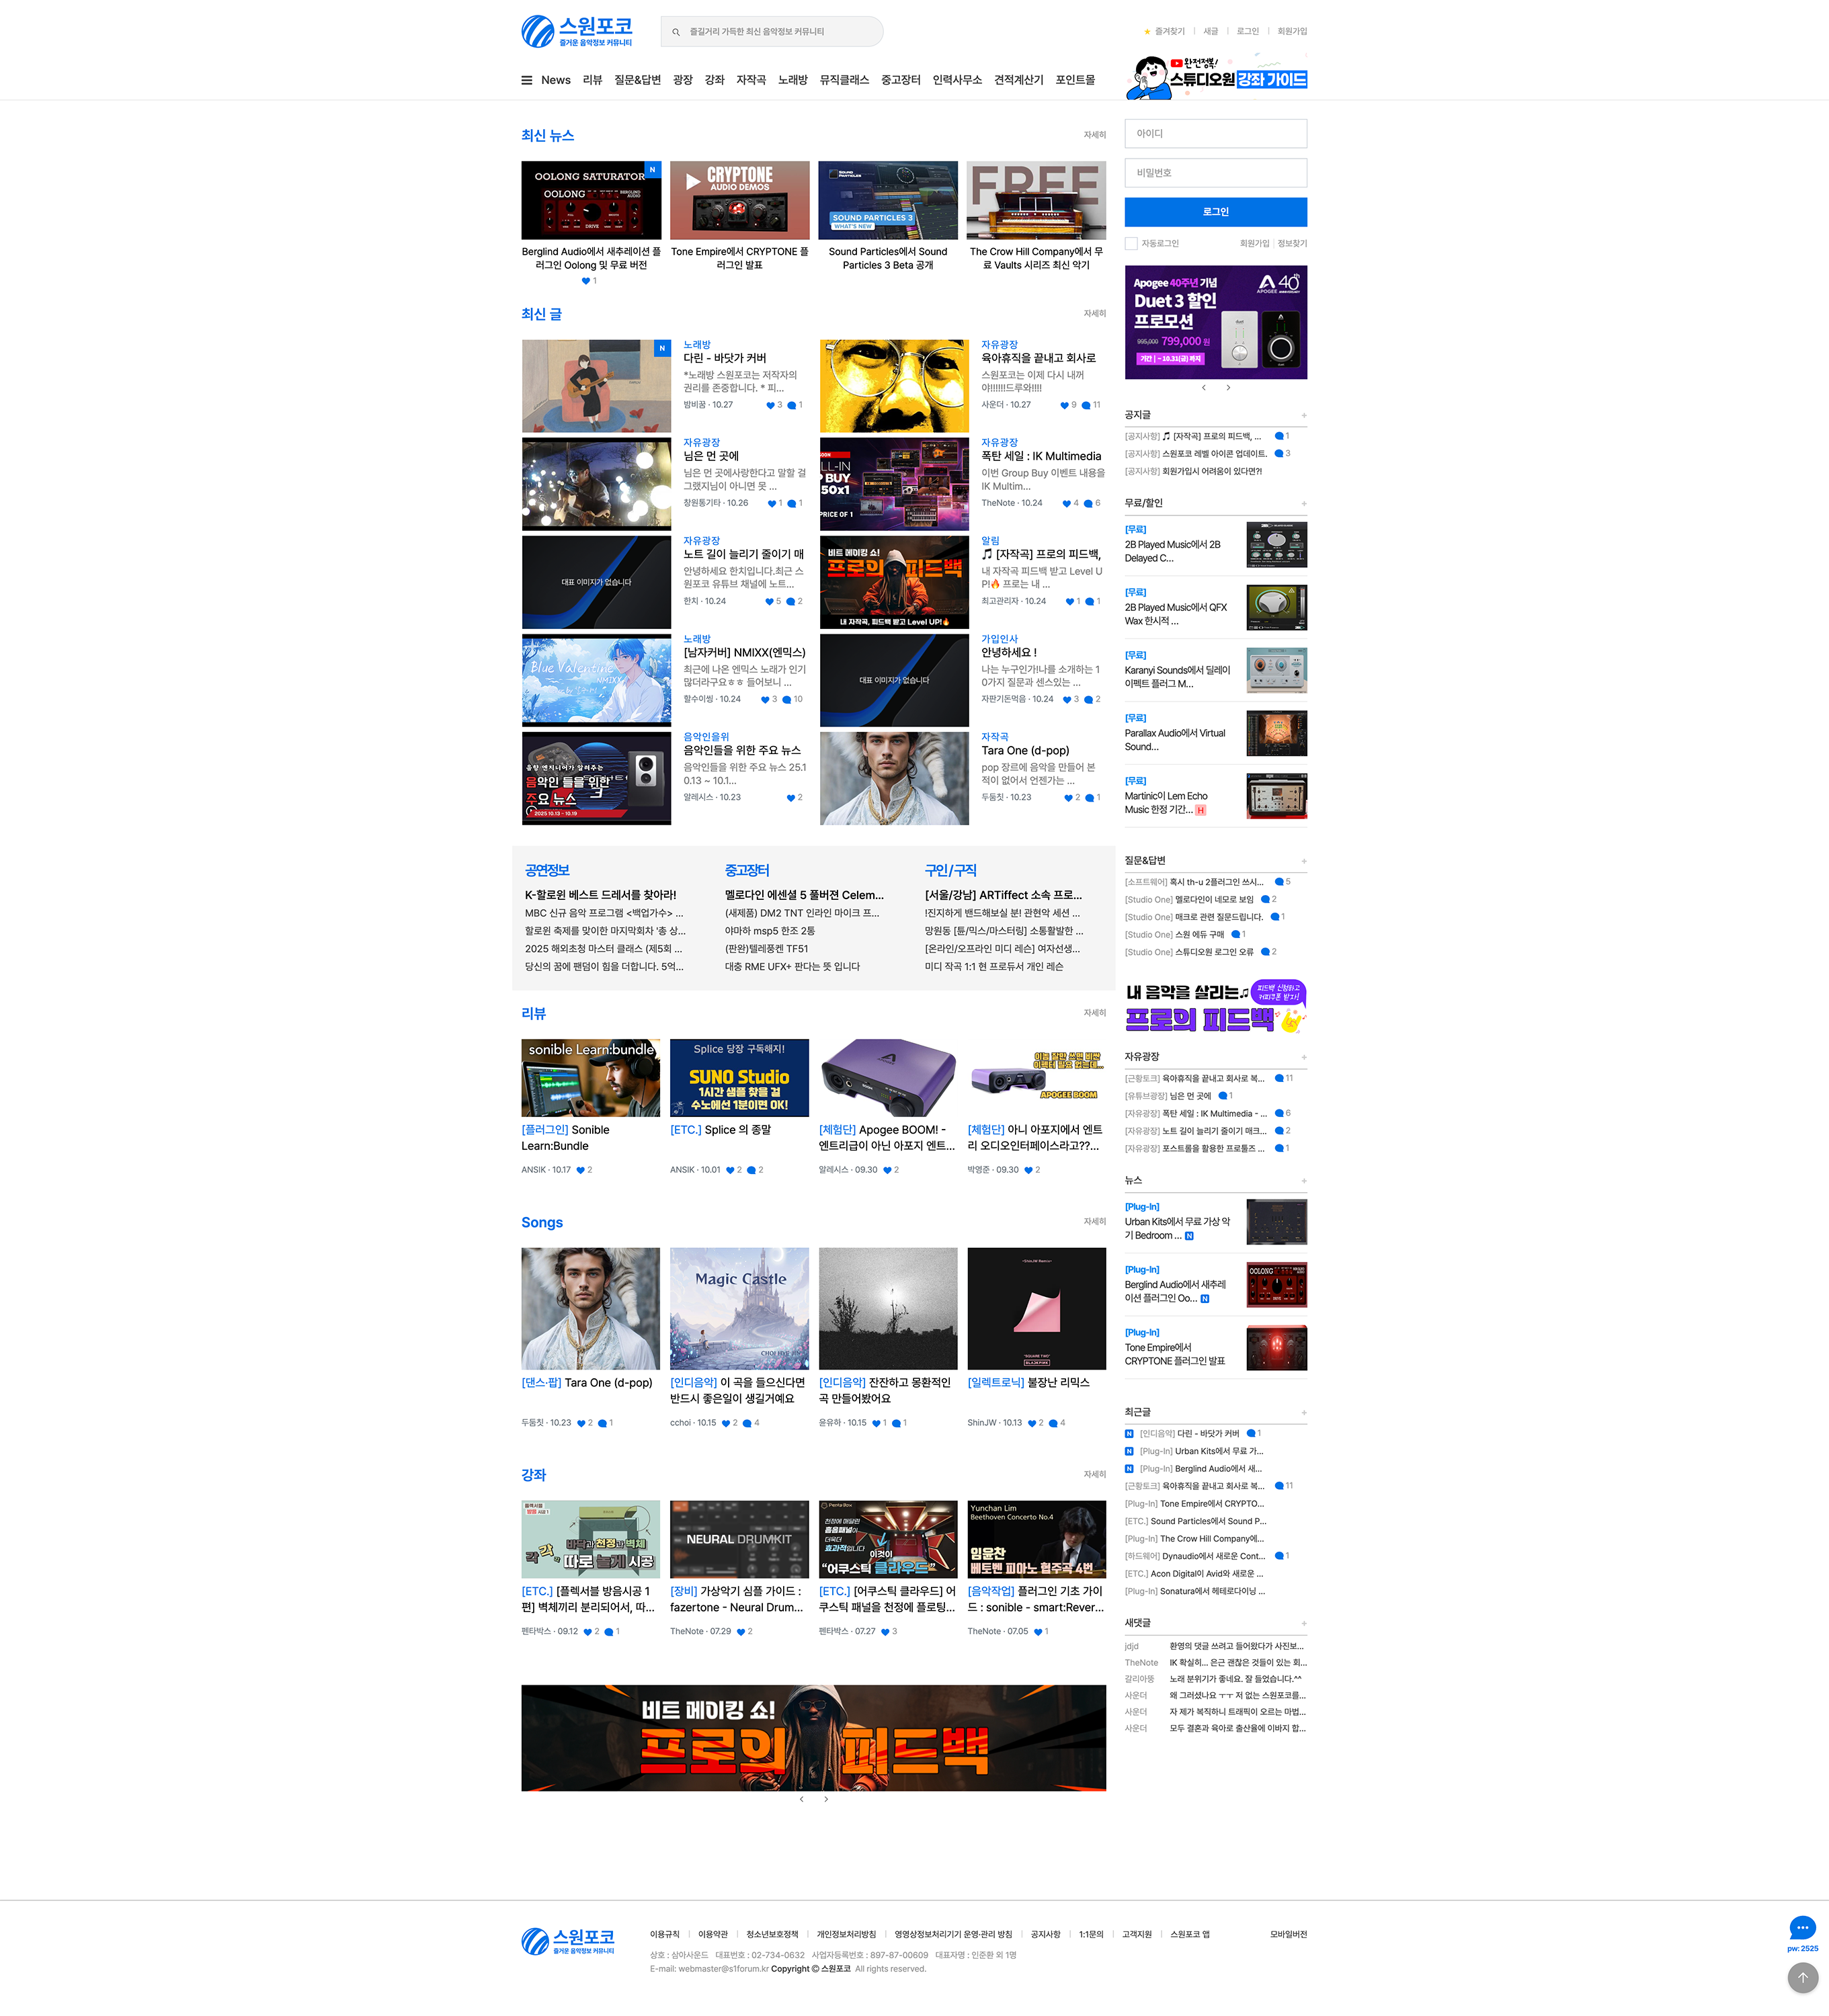Click 정보찾기 link under the login button
This screenshot has height=2016, width=1829.
pyautogui.click(x=1292, y=244)
